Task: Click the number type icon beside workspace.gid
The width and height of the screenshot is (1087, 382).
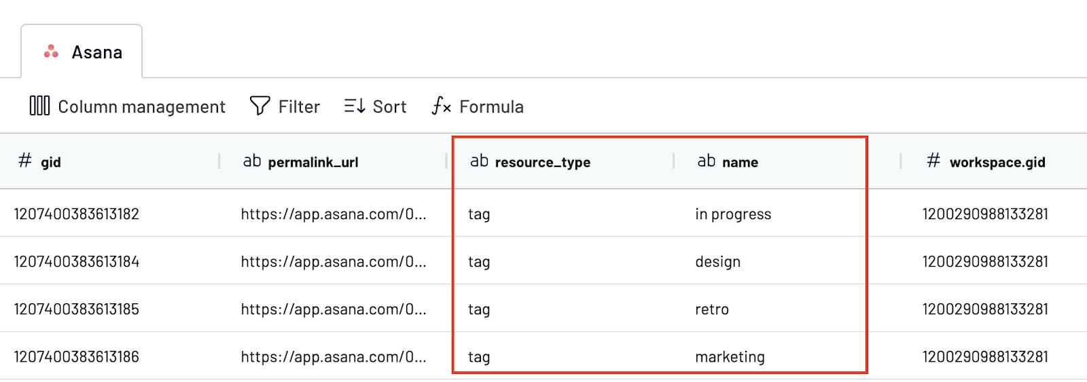Action: 933,161
